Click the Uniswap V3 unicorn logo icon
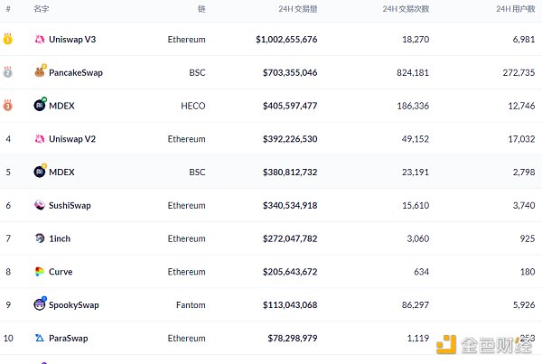The width and height of the screenshot is (542, 364). (40, 40)
